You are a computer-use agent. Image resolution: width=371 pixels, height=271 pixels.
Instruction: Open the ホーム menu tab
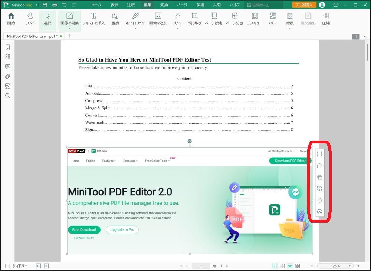coord(96,5)
